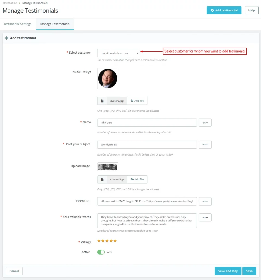Toggle the Active switch off
The image size is (261, 280).
(101, 252)
